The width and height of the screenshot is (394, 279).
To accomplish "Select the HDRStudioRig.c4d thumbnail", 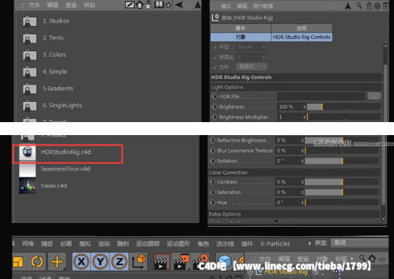I will (x=27, y=152).
